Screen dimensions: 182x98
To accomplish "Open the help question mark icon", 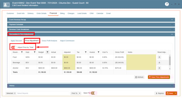I will [167, 4].
